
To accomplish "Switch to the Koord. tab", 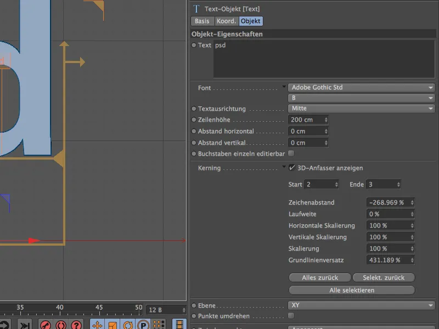I will [x=227, y=21].
